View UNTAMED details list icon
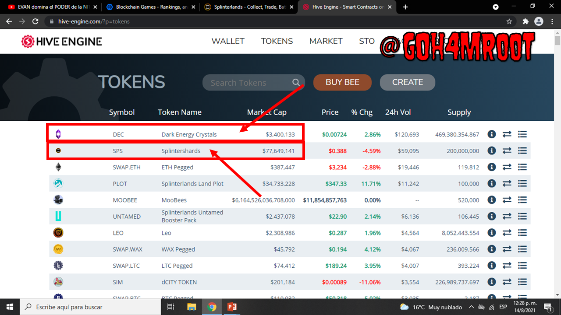Image resolution: width=561 pixels, height=315 pixels. click(522, 216)
